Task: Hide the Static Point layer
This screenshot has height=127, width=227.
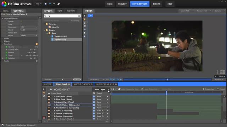Action: [x=49, y=96]
